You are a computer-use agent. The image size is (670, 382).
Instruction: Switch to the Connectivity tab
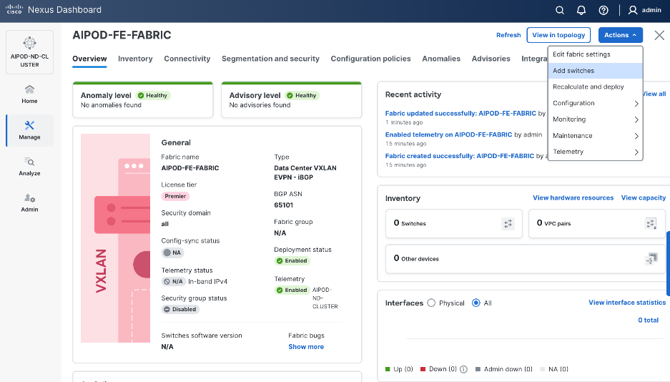(187, 59)
